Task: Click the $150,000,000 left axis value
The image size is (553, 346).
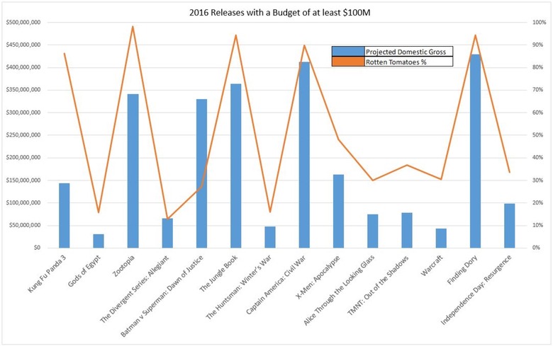Action: click(23, 180)
